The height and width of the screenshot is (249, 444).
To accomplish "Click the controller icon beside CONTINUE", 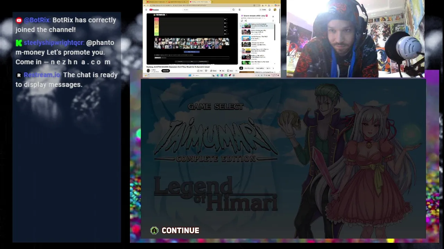I will coord(154,230).
